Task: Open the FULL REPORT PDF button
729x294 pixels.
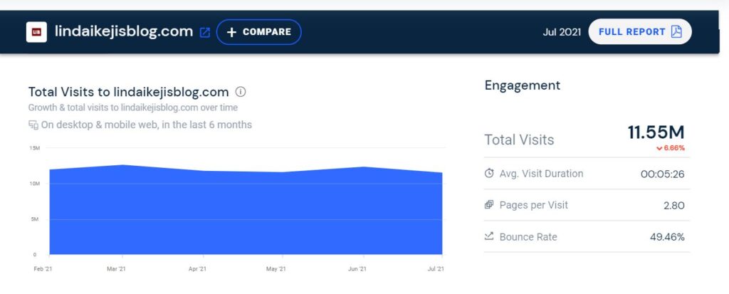Action: 640,31
